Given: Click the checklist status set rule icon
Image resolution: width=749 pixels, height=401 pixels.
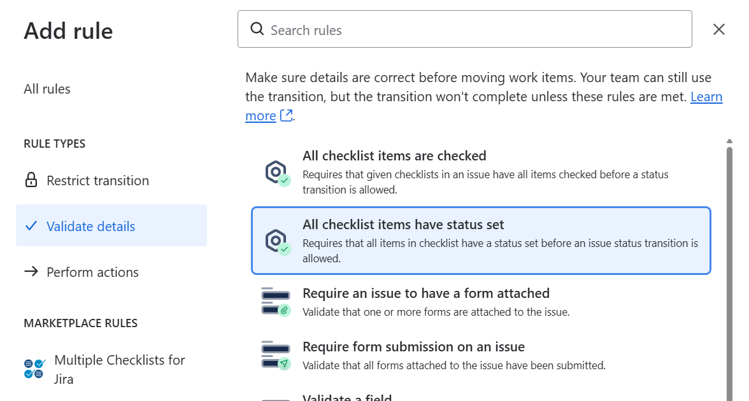Looking at the screenshot, I should pos(278,242).
